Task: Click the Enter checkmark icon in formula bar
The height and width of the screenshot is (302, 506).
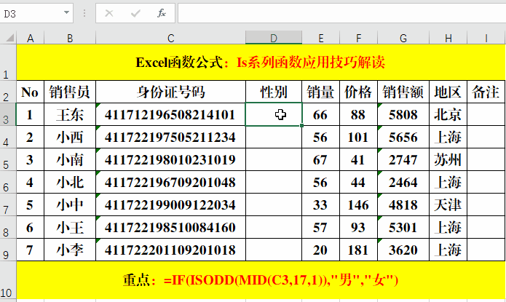Action: pyautogui.click(x=135, y=13)
